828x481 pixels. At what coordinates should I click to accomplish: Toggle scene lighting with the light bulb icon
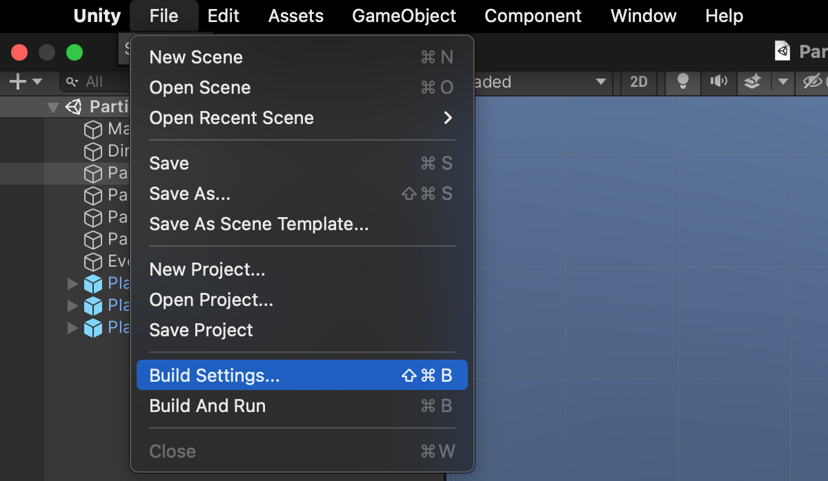tap(682, 82)
